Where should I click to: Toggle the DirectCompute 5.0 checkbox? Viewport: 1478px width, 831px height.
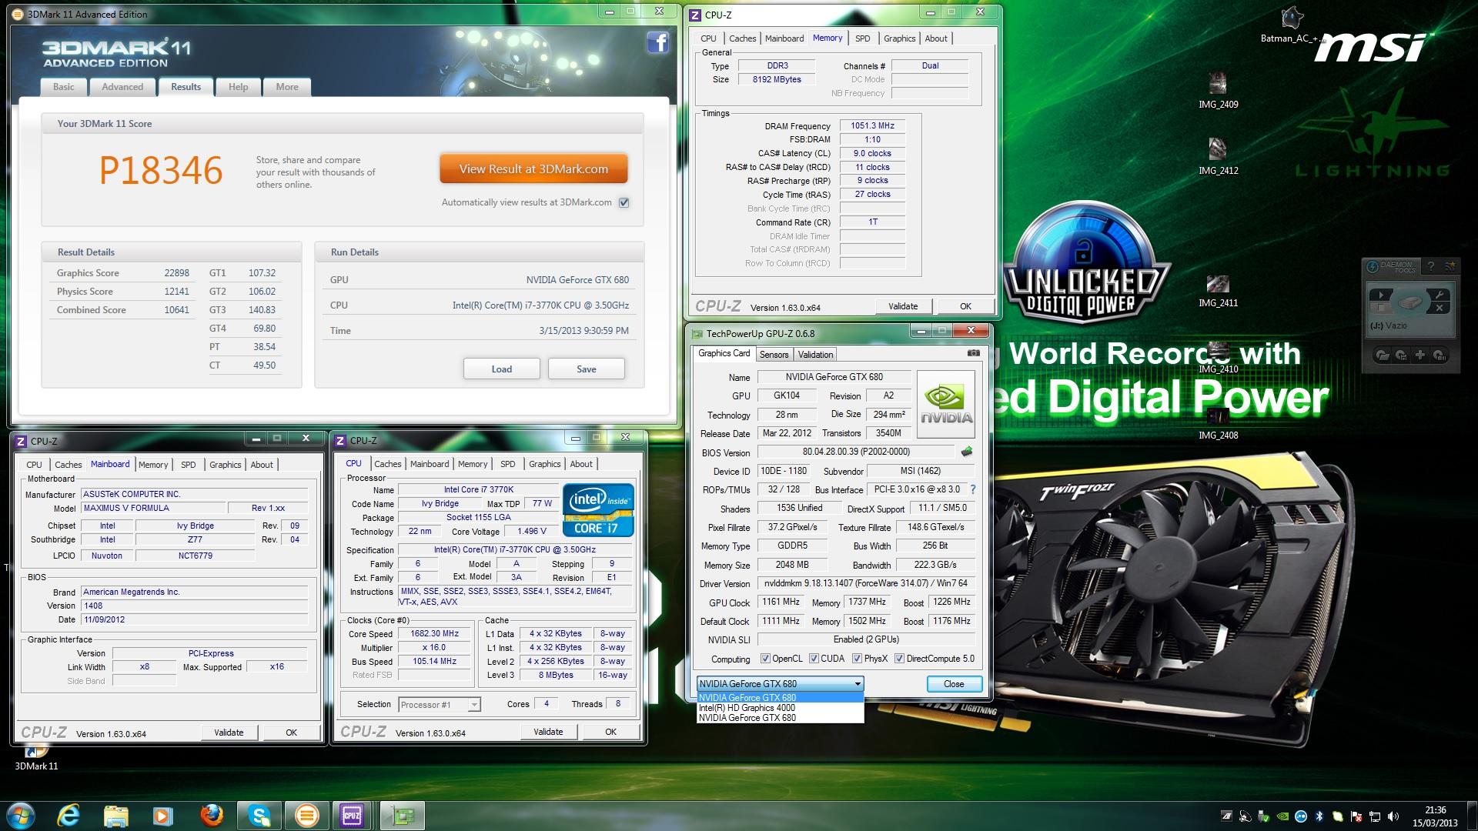point(899,659)
